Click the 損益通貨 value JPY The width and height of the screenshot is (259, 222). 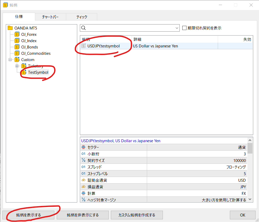(243, 187)
